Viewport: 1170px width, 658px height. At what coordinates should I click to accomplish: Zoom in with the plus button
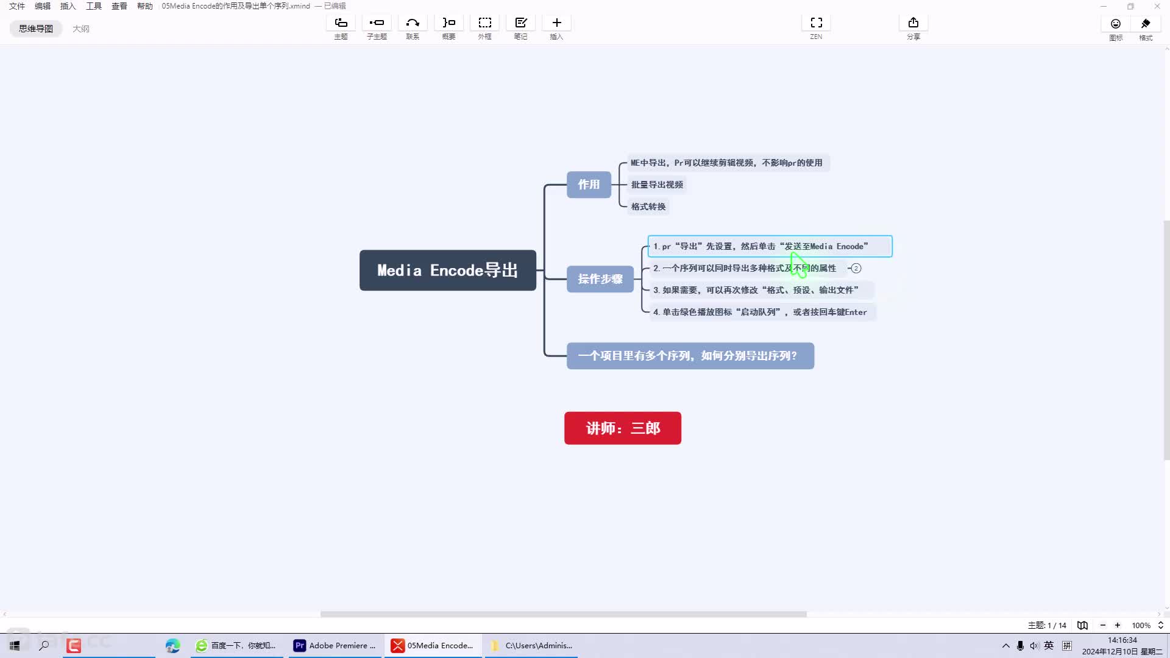1118,625
